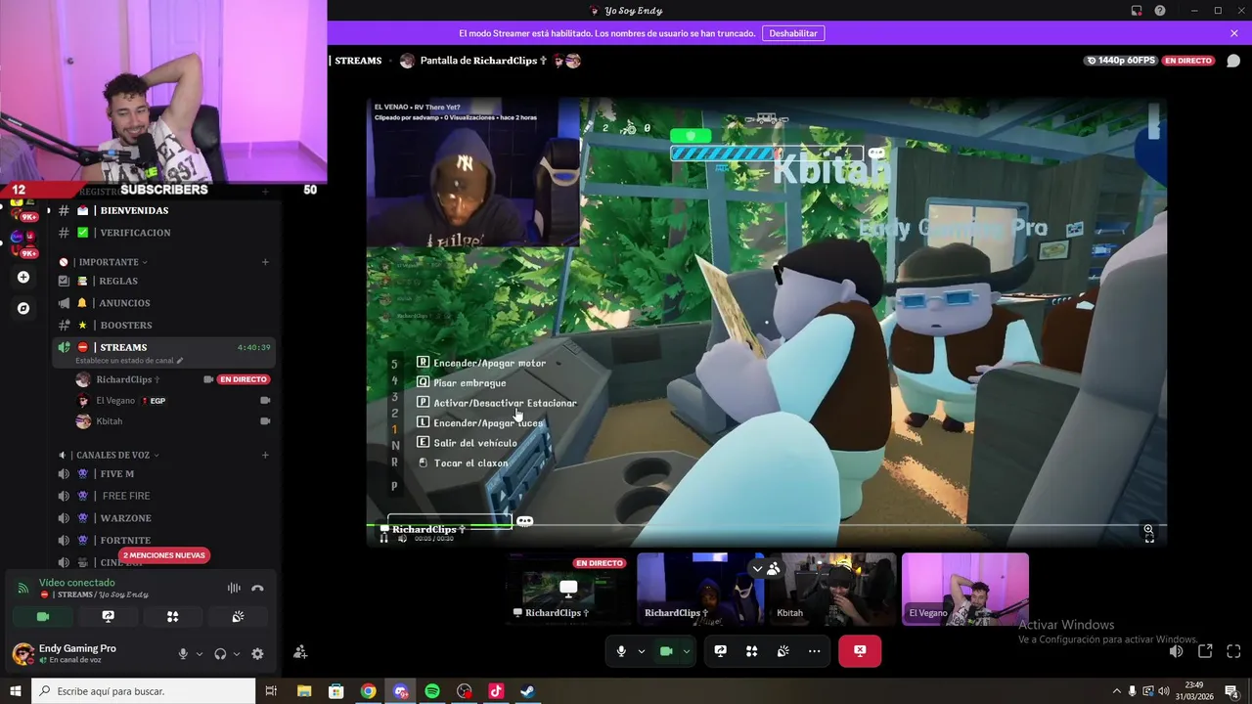Click the 2 MENCIONES NUEVAS pill
The width and height of the screenshot is (1252, 704).
coord(164,555)
